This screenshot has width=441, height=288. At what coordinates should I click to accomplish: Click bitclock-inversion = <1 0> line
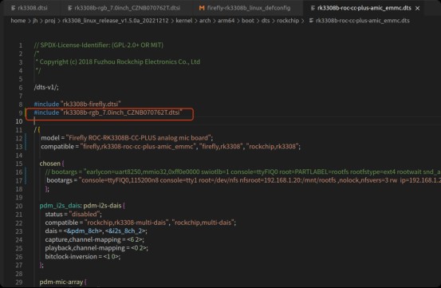pos(83,257)
